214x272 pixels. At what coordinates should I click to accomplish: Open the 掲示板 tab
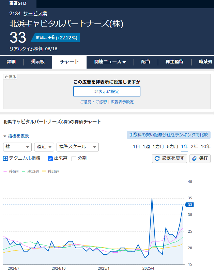(38, 62)
